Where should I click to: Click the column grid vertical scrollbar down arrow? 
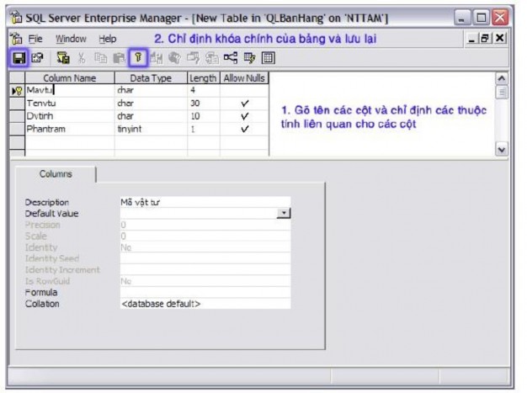(503, 149)
